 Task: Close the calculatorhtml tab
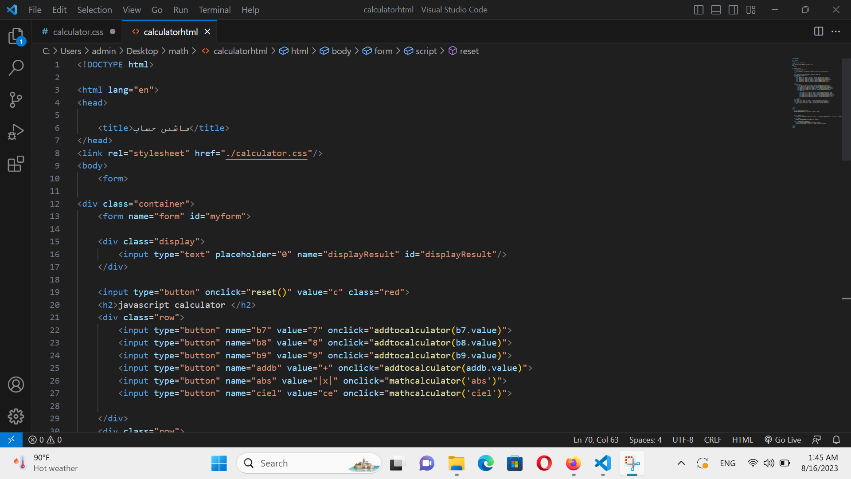point(207,32)
